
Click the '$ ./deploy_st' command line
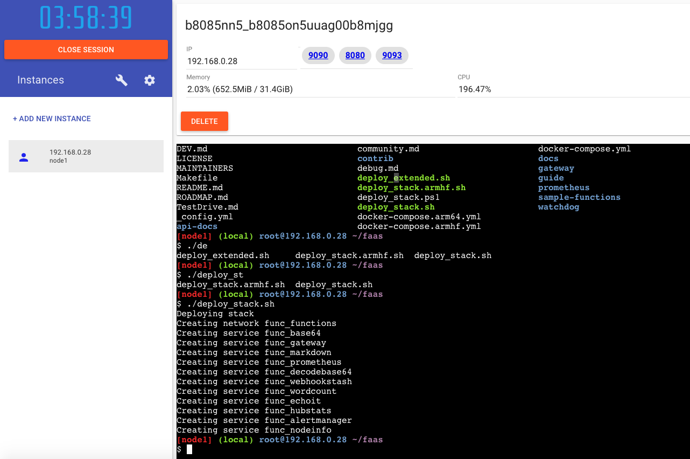pos(210,275)
